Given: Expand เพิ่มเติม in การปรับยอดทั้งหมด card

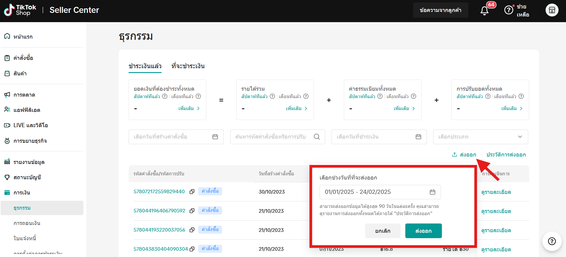Looking at the screenshot, I should (512, 108).
